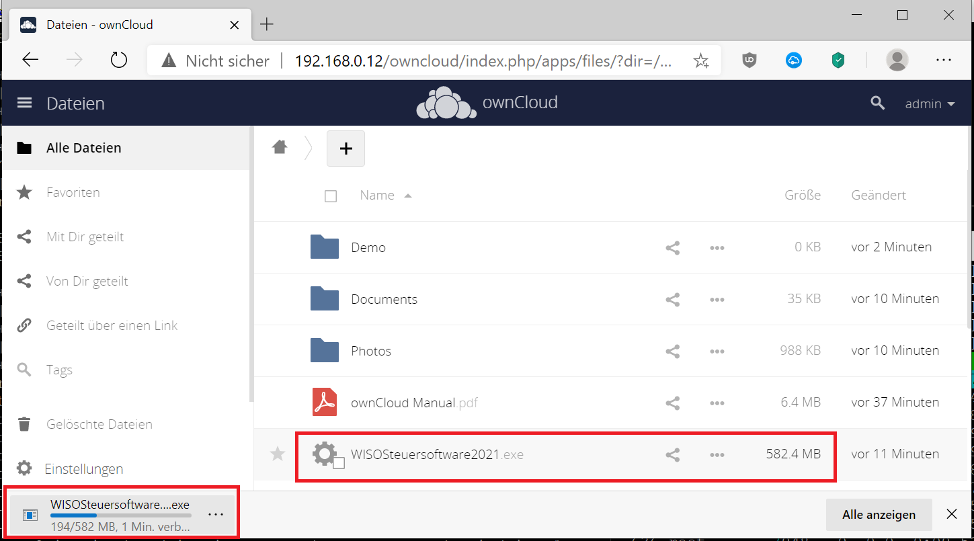Open Gelöschte Dateien trash

[126, 424]
